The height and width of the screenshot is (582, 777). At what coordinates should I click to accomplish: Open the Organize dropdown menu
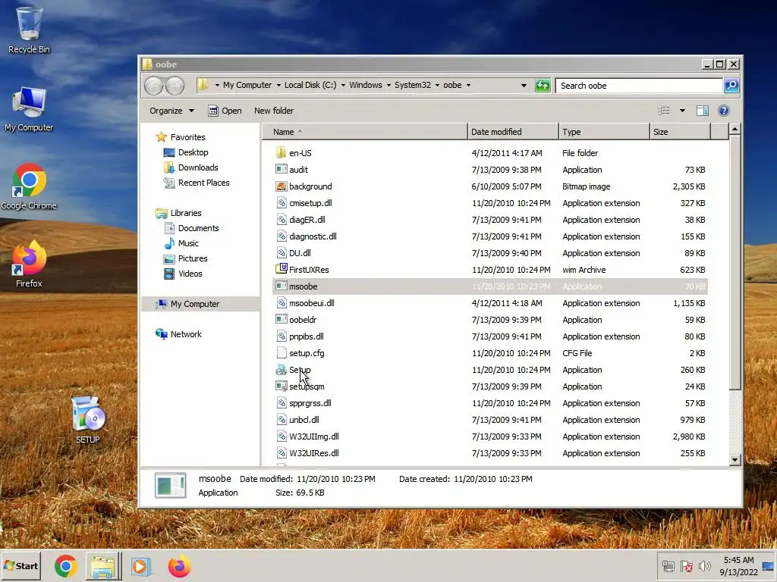click(x=171, y=111)
